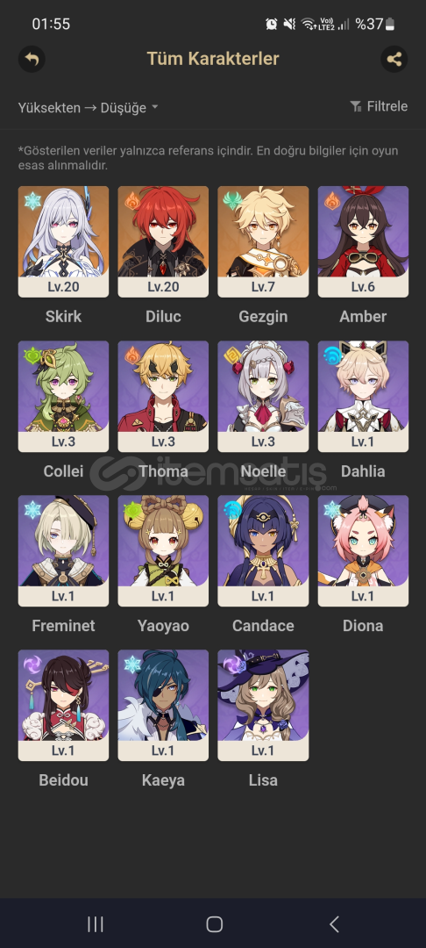The image size is (426, 948).
Task: Select the Dahlia character portrait
Action: (363, 396)
